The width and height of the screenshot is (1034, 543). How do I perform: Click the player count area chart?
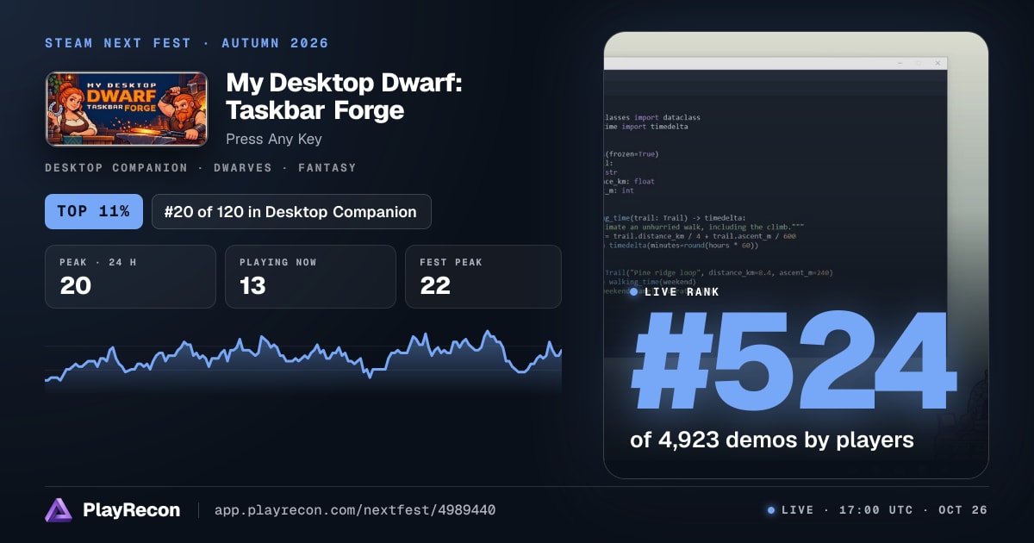(x=303, y=361)
